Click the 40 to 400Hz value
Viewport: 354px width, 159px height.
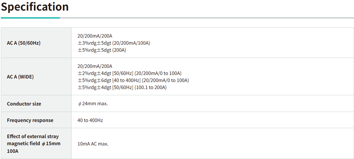click(90, 120)
